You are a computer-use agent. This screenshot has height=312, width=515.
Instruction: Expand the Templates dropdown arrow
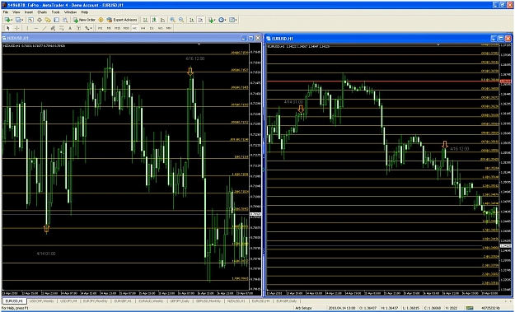[236, 21]
